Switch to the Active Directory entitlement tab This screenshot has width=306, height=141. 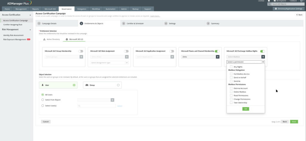(52, 39)
